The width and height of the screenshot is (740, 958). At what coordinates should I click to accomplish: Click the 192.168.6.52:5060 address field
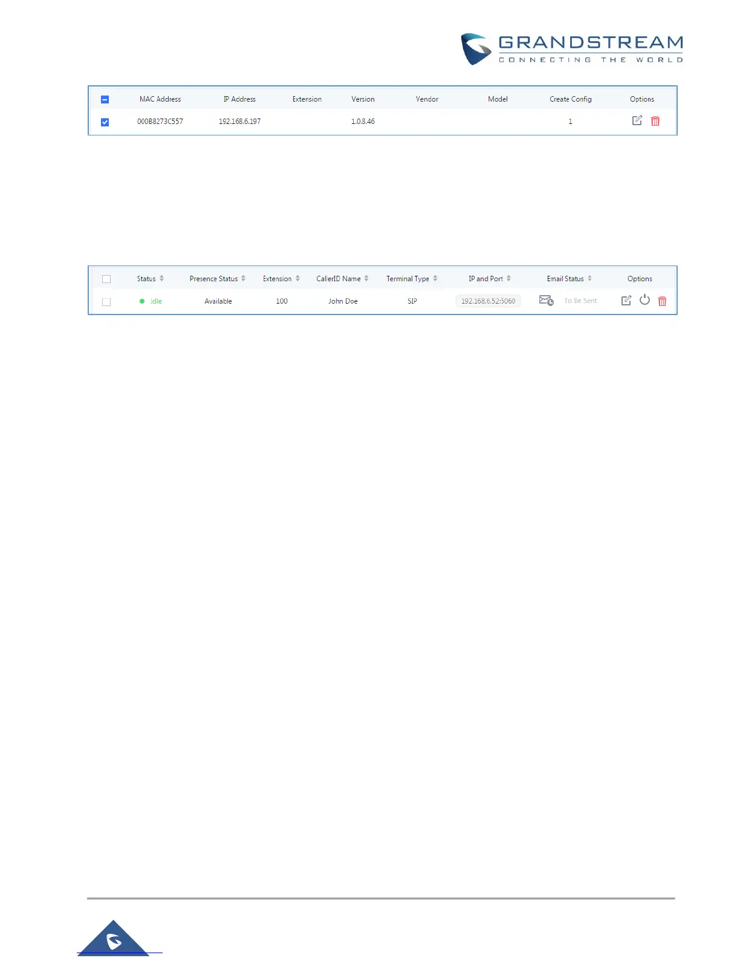488,301
